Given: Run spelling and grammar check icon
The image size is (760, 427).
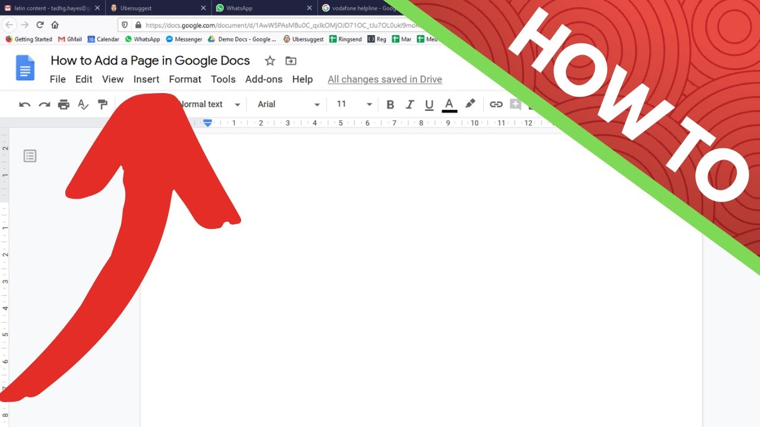Looking at the screenshot, I should point(83,104).
